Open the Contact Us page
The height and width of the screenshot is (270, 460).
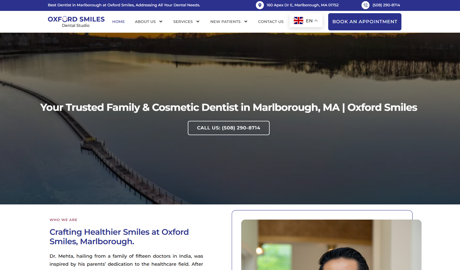[271, 21]
